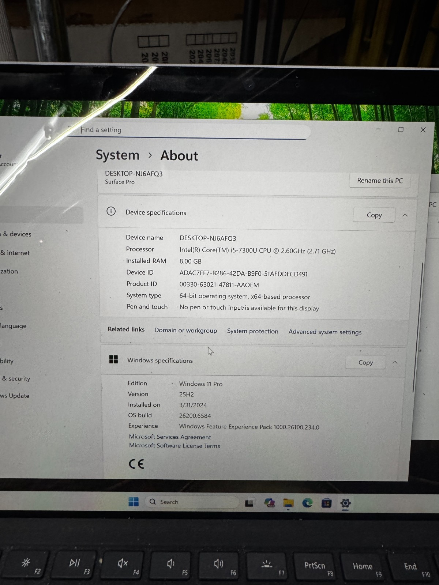The height and width of the screenshot is (585, 439).
Task: Open Advanced system settings link
Action: point(325,332)
